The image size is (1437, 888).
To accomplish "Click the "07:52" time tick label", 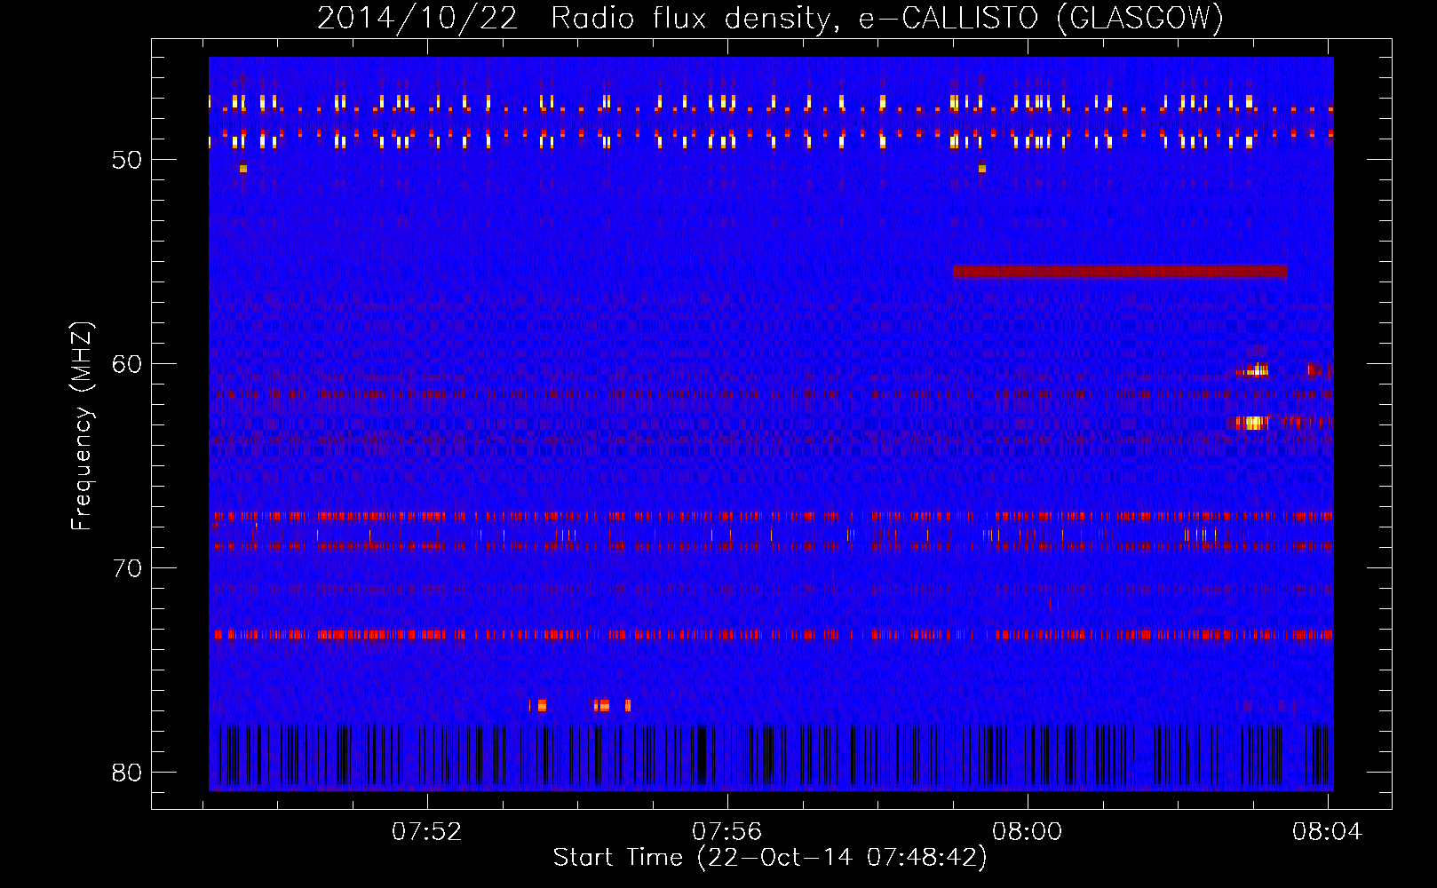I will 427,832.
